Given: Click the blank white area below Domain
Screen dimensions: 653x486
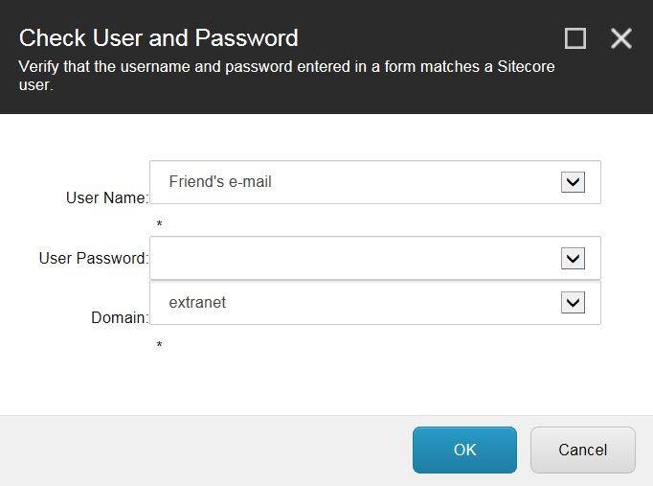Looking at the screenshot, I should (326, 382).
